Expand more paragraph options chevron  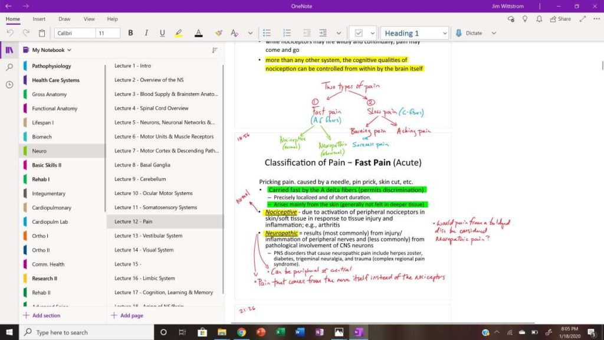pyautogui.click(x=339, y=33)
